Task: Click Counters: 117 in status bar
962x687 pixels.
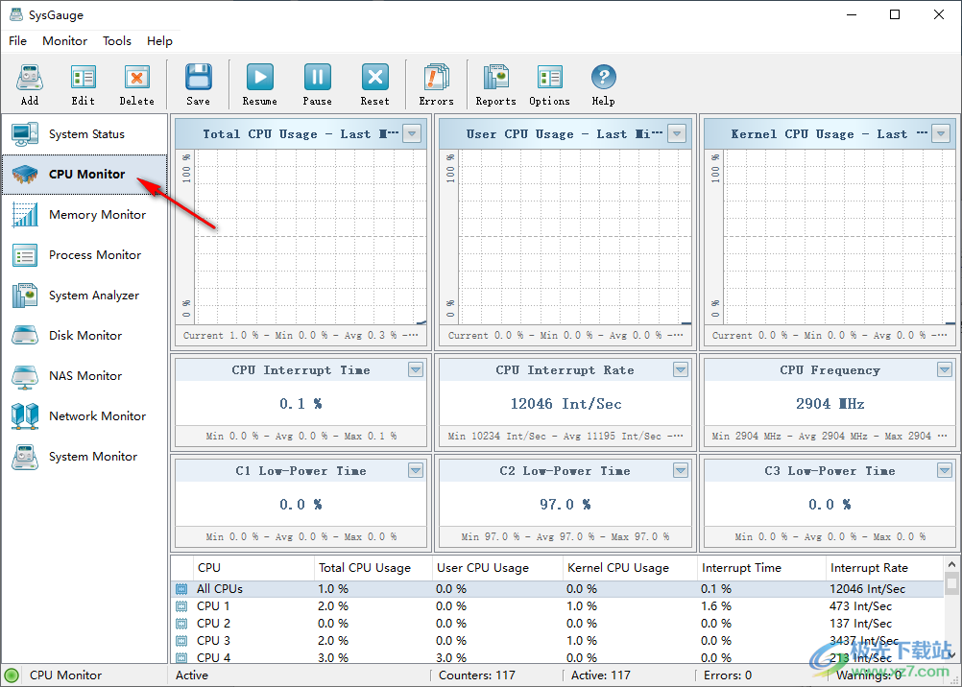Action: coord(477,675)
